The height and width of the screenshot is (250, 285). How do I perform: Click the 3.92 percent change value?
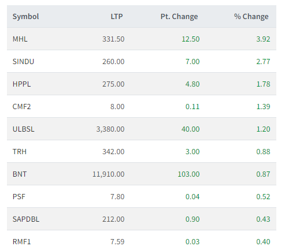tap(263, 39)
